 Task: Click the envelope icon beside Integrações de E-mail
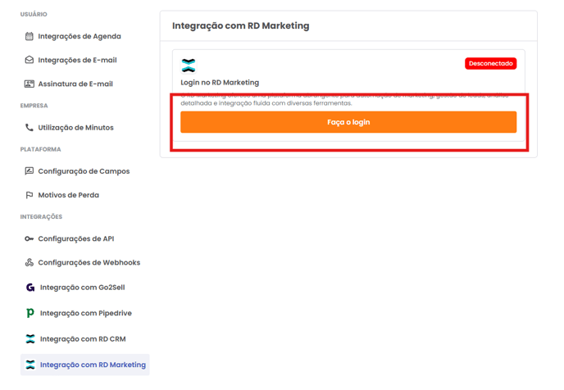pos(30,60)
